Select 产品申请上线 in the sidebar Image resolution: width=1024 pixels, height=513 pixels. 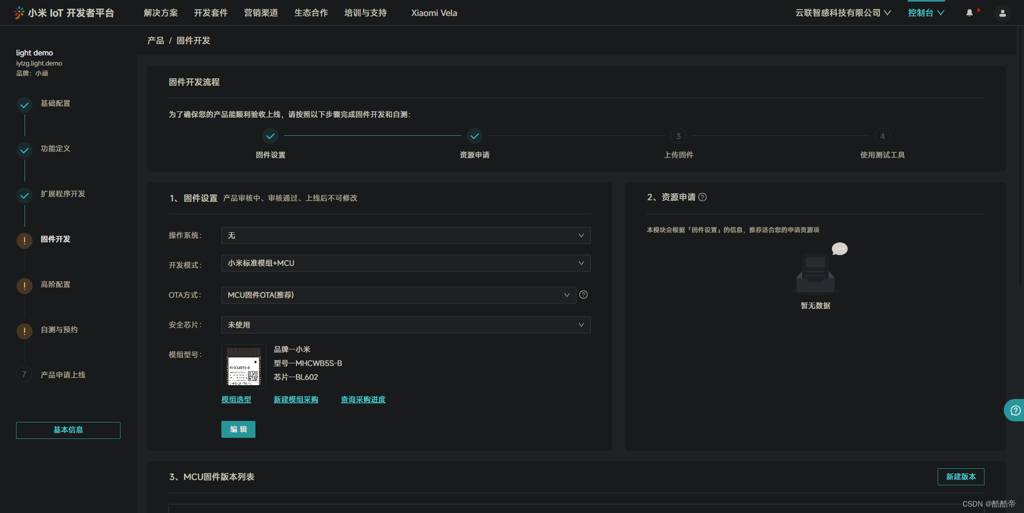coord(63,375)
